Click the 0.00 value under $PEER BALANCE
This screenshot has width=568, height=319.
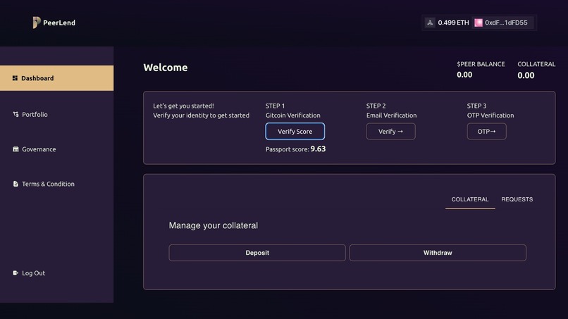pos(464,75)
